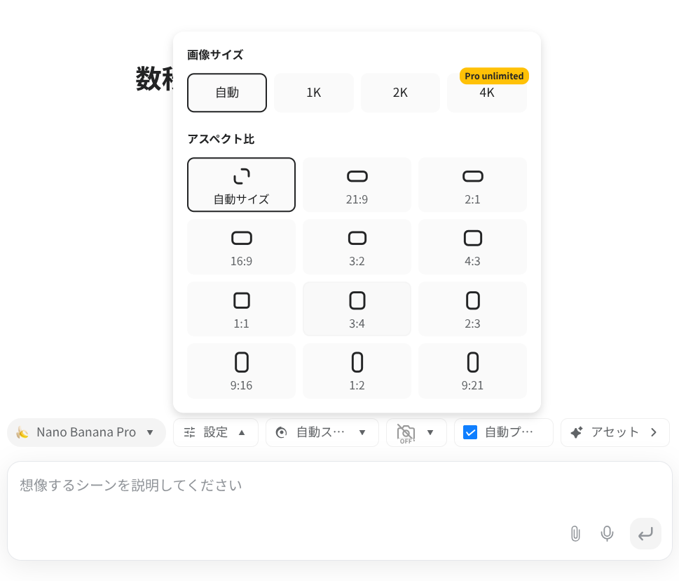Open the 自動ス… dropdown
This screenshot has width=679, height=581.
(322, 432)
